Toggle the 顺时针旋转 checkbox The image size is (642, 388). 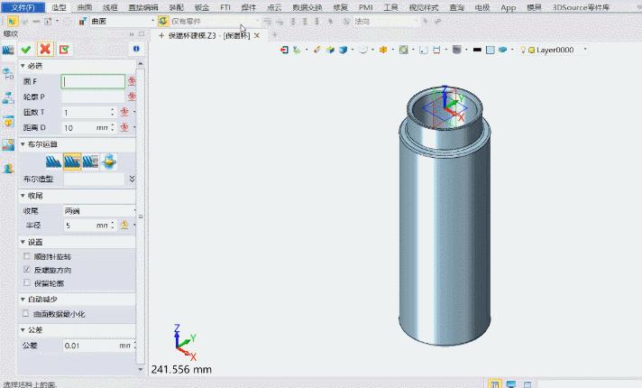[x=27, y=256]
